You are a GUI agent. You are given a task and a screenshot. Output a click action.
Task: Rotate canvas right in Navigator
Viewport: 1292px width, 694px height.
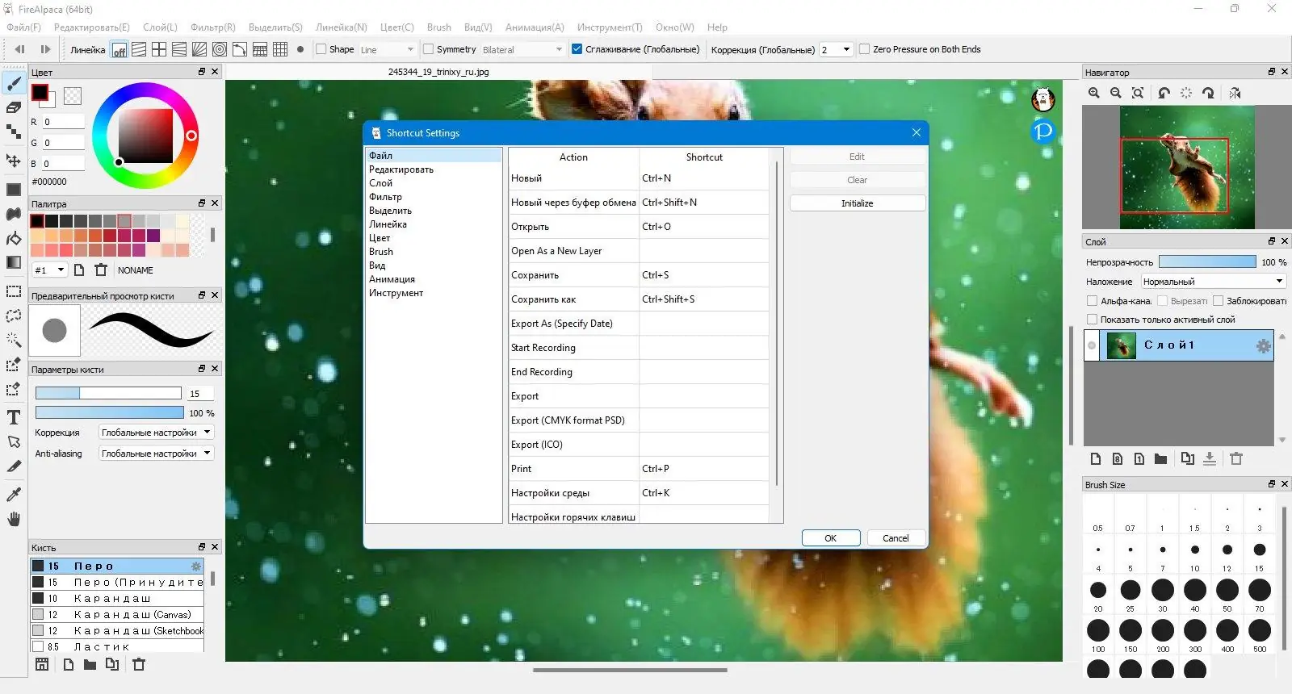coord(1208,94)
